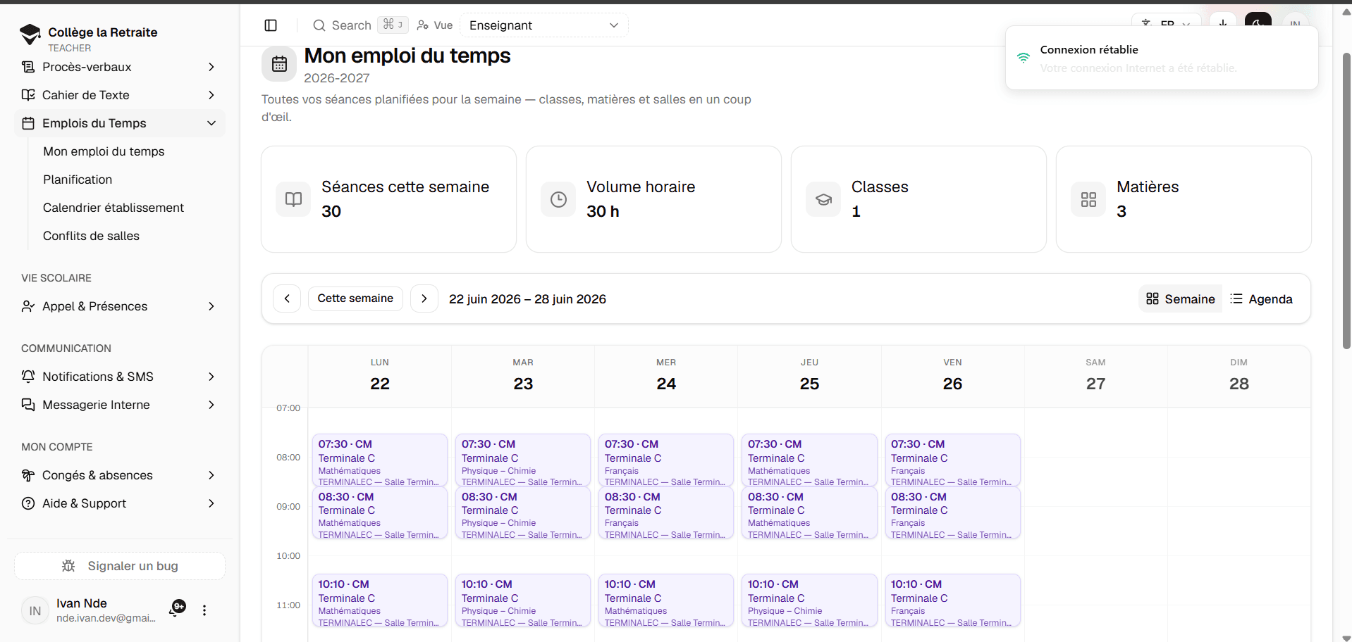Open Monday 07:30 Mathématiques session

tap(380, 460)
